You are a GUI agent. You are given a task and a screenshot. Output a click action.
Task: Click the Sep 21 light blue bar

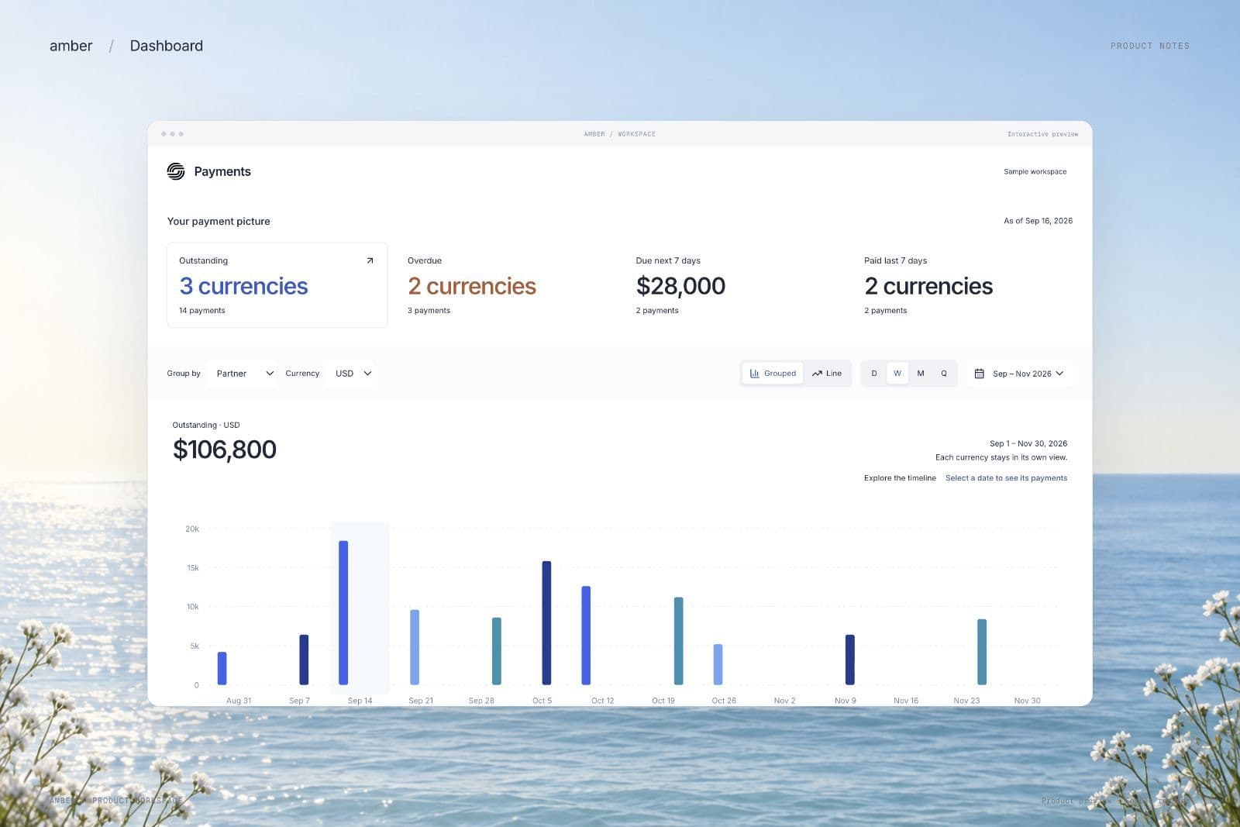(415, 647)
